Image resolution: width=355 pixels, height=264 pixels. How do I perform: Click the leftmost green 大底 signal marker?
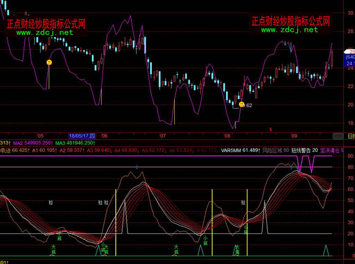point(54,249)
